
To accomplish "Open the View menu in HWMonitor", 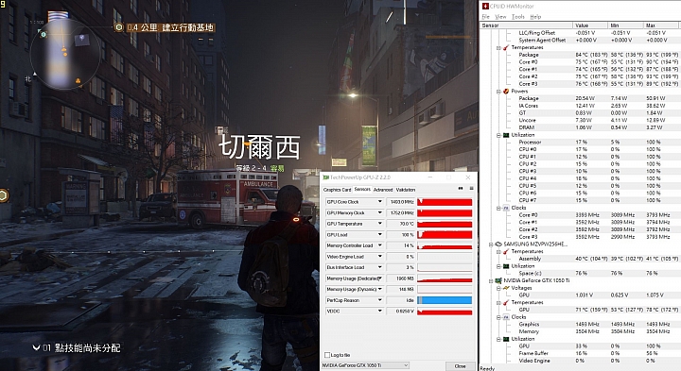I will (x=500, y=16).
